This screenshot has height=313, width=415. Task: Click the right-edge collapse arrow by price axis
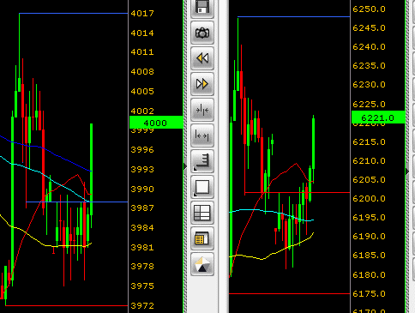pos(407,172)
